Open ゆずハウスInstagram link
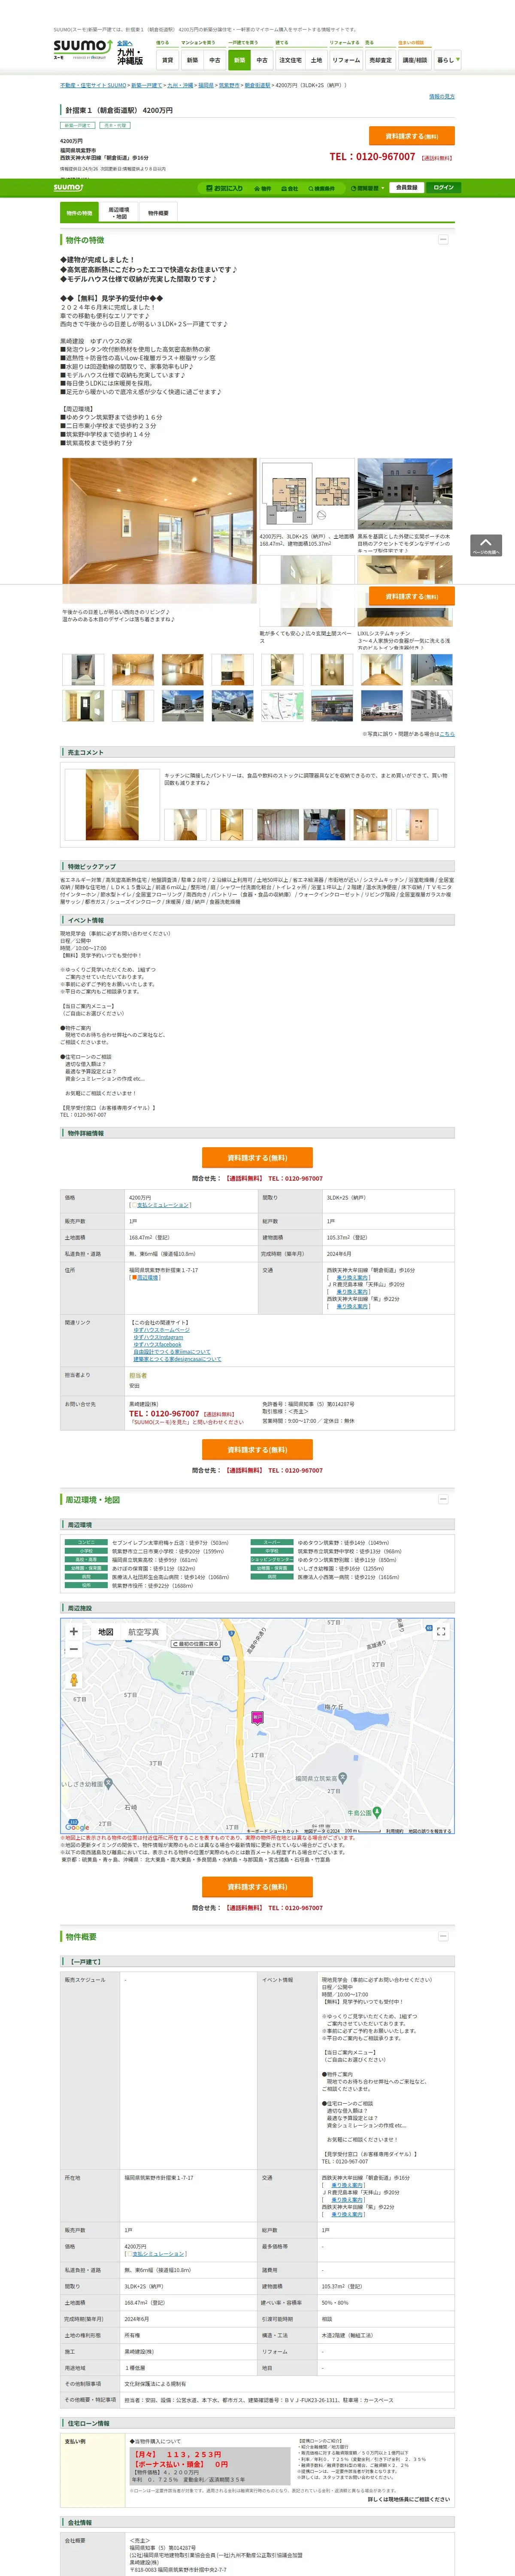 coord(158,1337)
